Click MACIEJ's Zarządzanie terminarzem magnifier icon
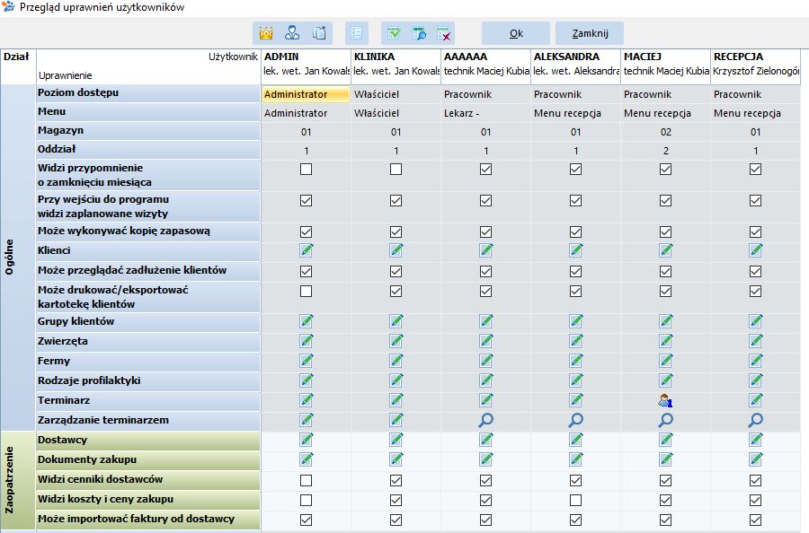This screenshot has height=533, width=809. (x=665, y=420)
